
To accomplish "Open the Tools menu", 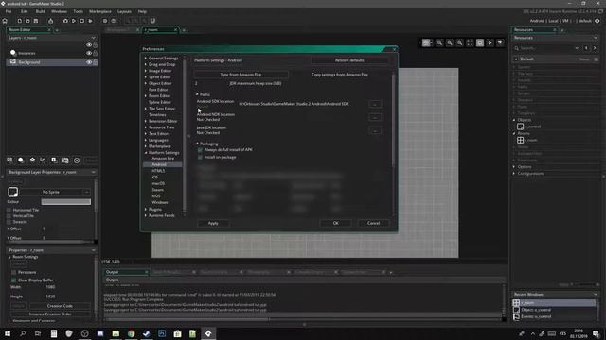I will [x=78, y=11].
